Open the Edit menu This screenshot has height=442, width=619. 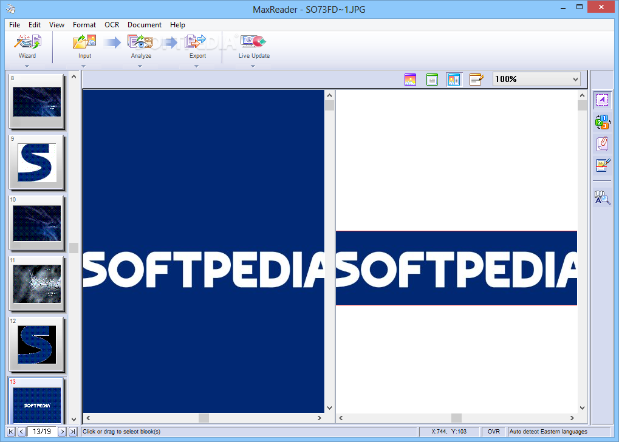[x=35, y=24]
